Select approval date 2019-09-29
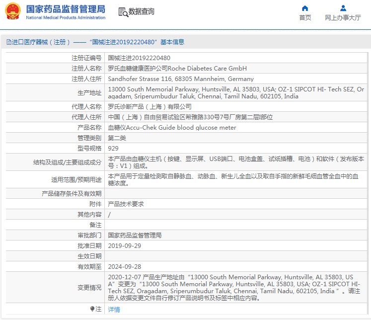Viewport: 371px width, 320px height. 125,246
